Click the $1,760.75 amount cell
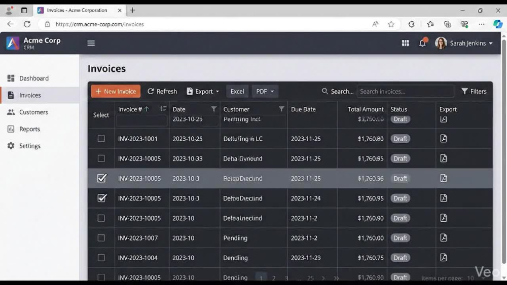This screenshot has width=507, height=285. pyautogui.click(x=371, y=258)
